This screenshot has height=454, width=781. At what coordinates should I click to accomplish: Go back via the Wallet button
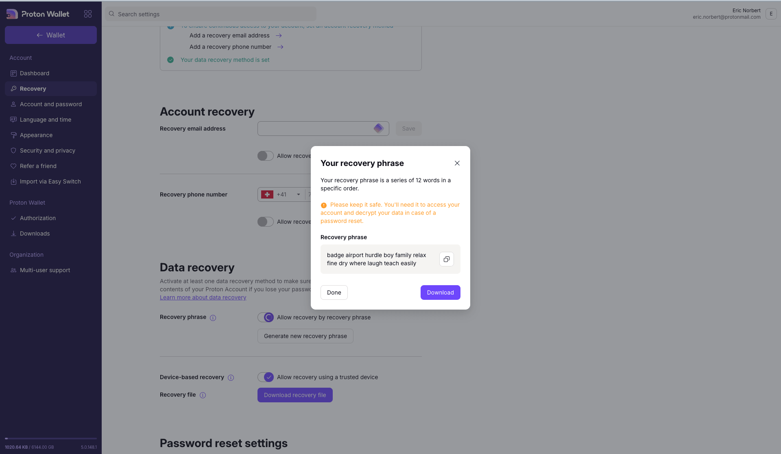51,35
